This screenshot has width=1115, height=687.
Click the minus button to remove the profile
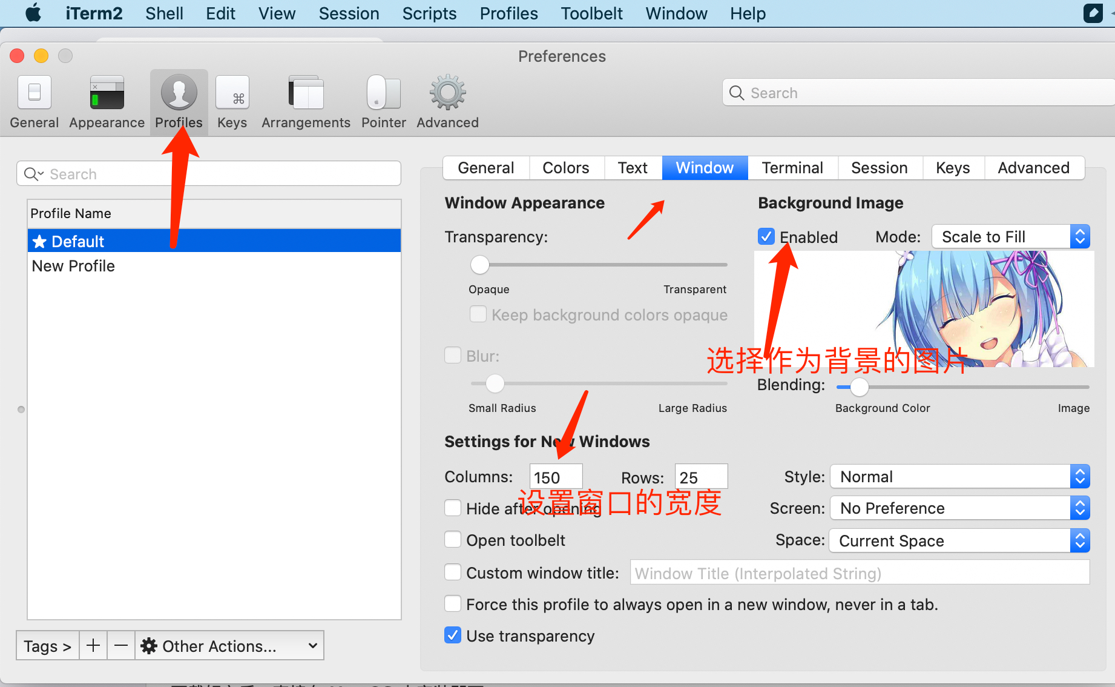(x=121, y=646)
